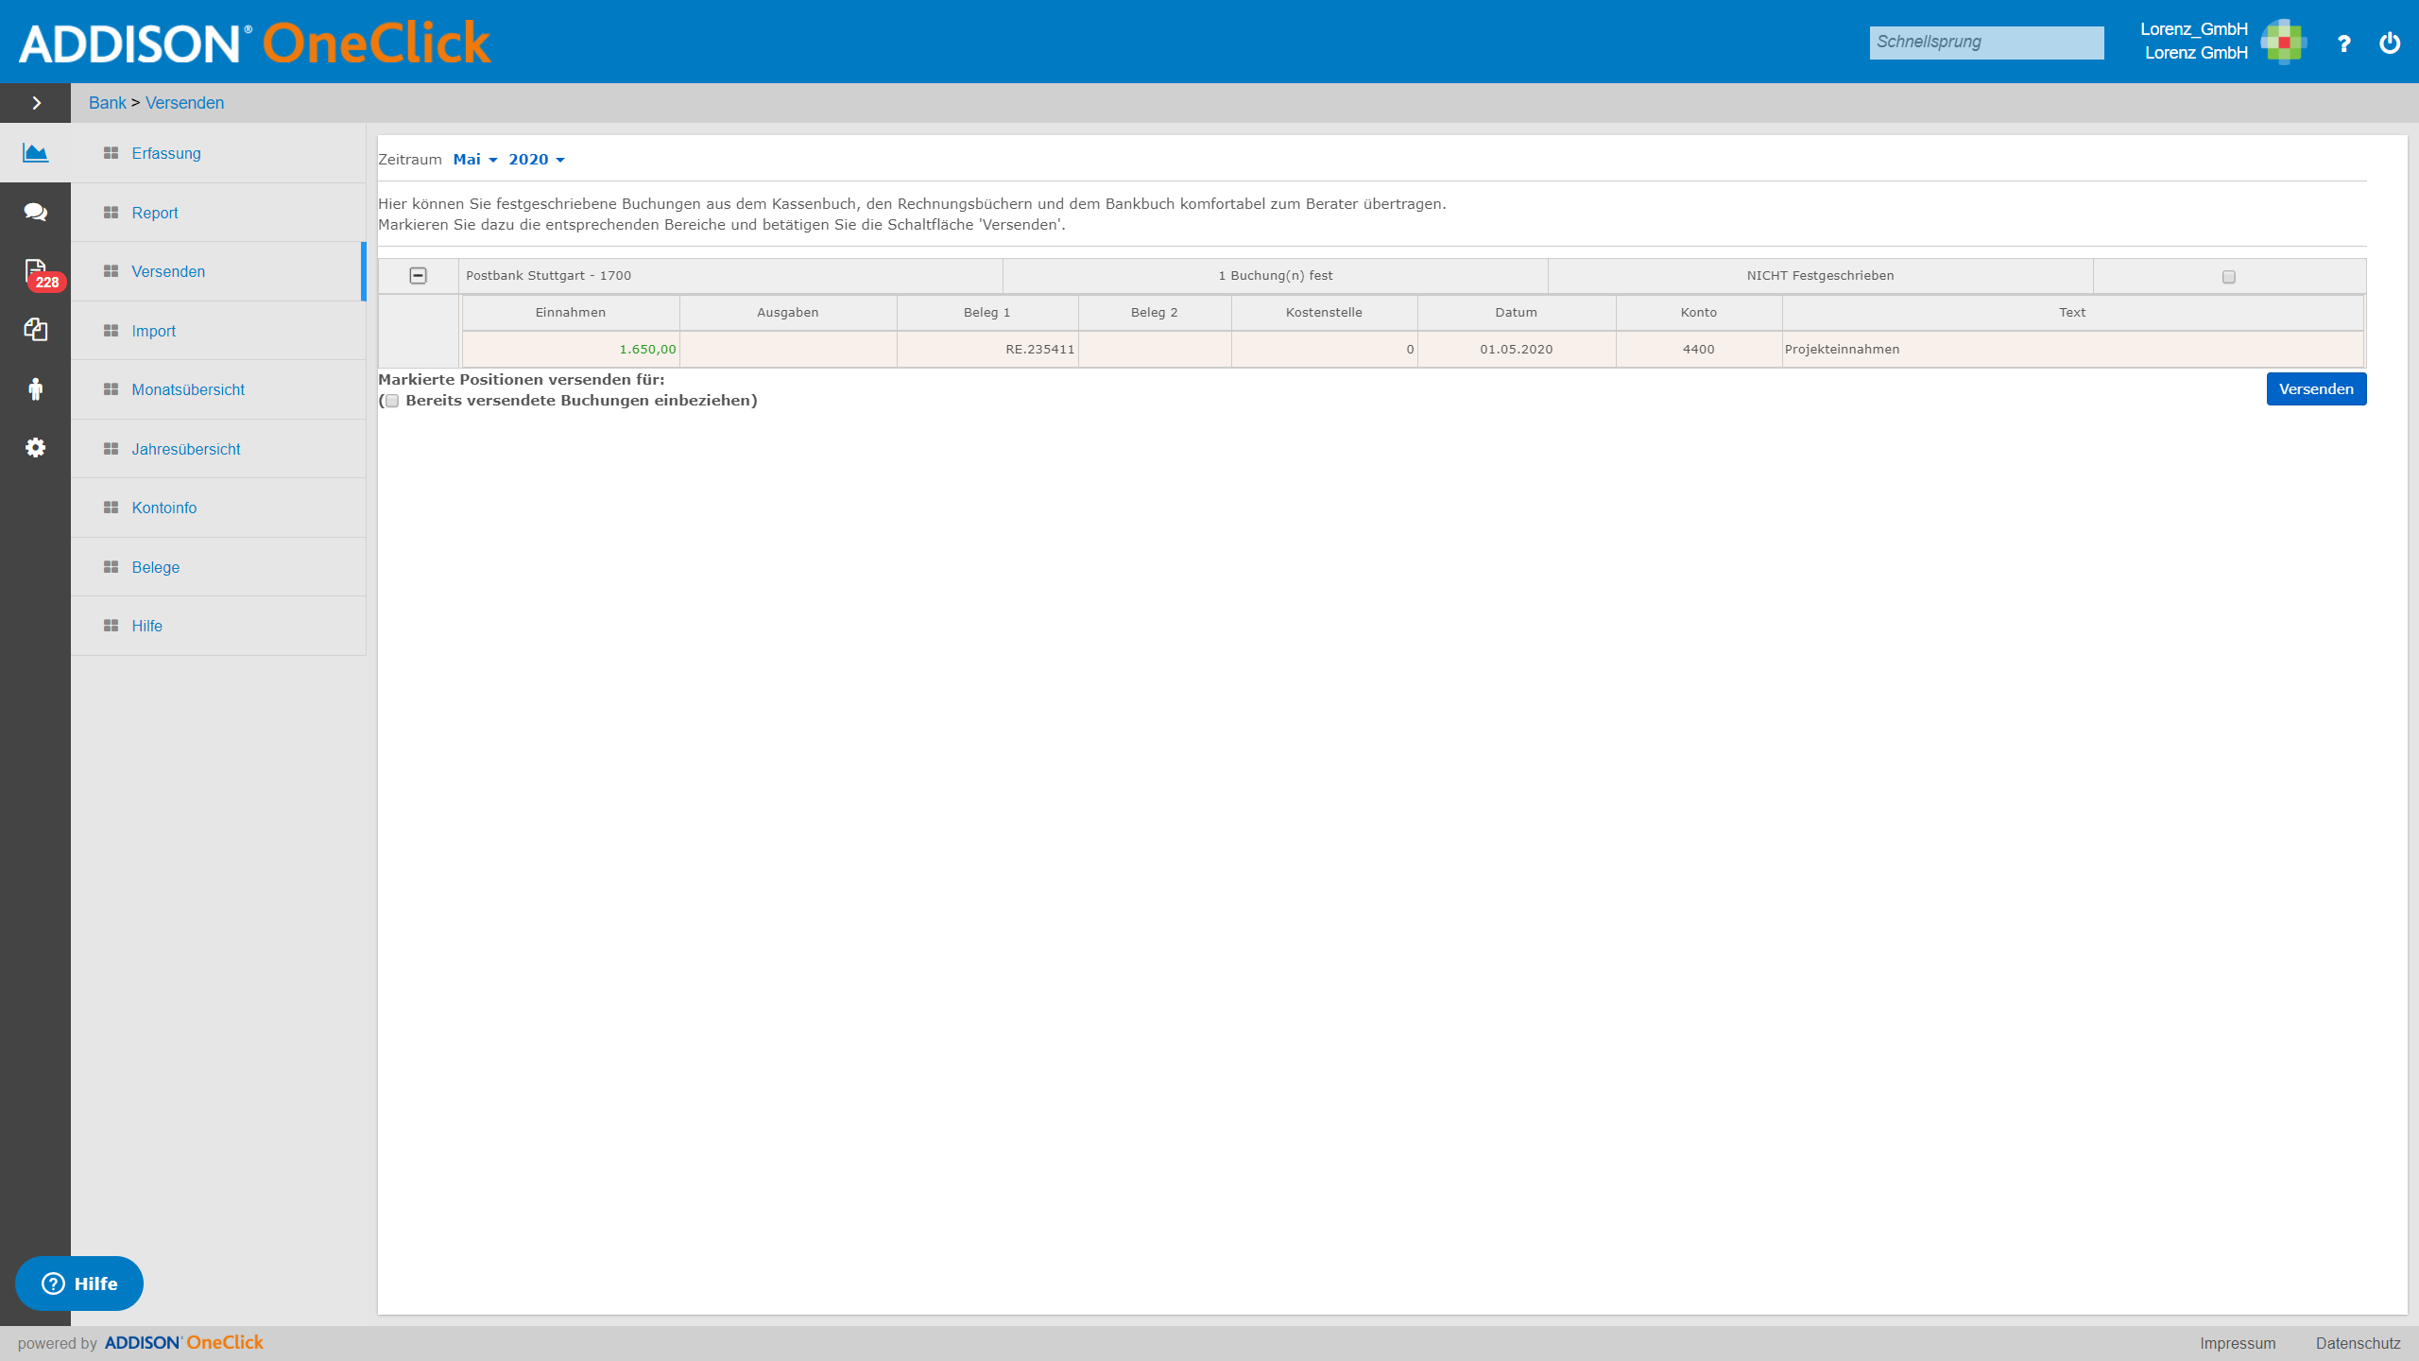The height and width of the screenshot is (1361, 2419).
Task: Click the RE.235411 Beleg cell
Action: click(987, 350)
